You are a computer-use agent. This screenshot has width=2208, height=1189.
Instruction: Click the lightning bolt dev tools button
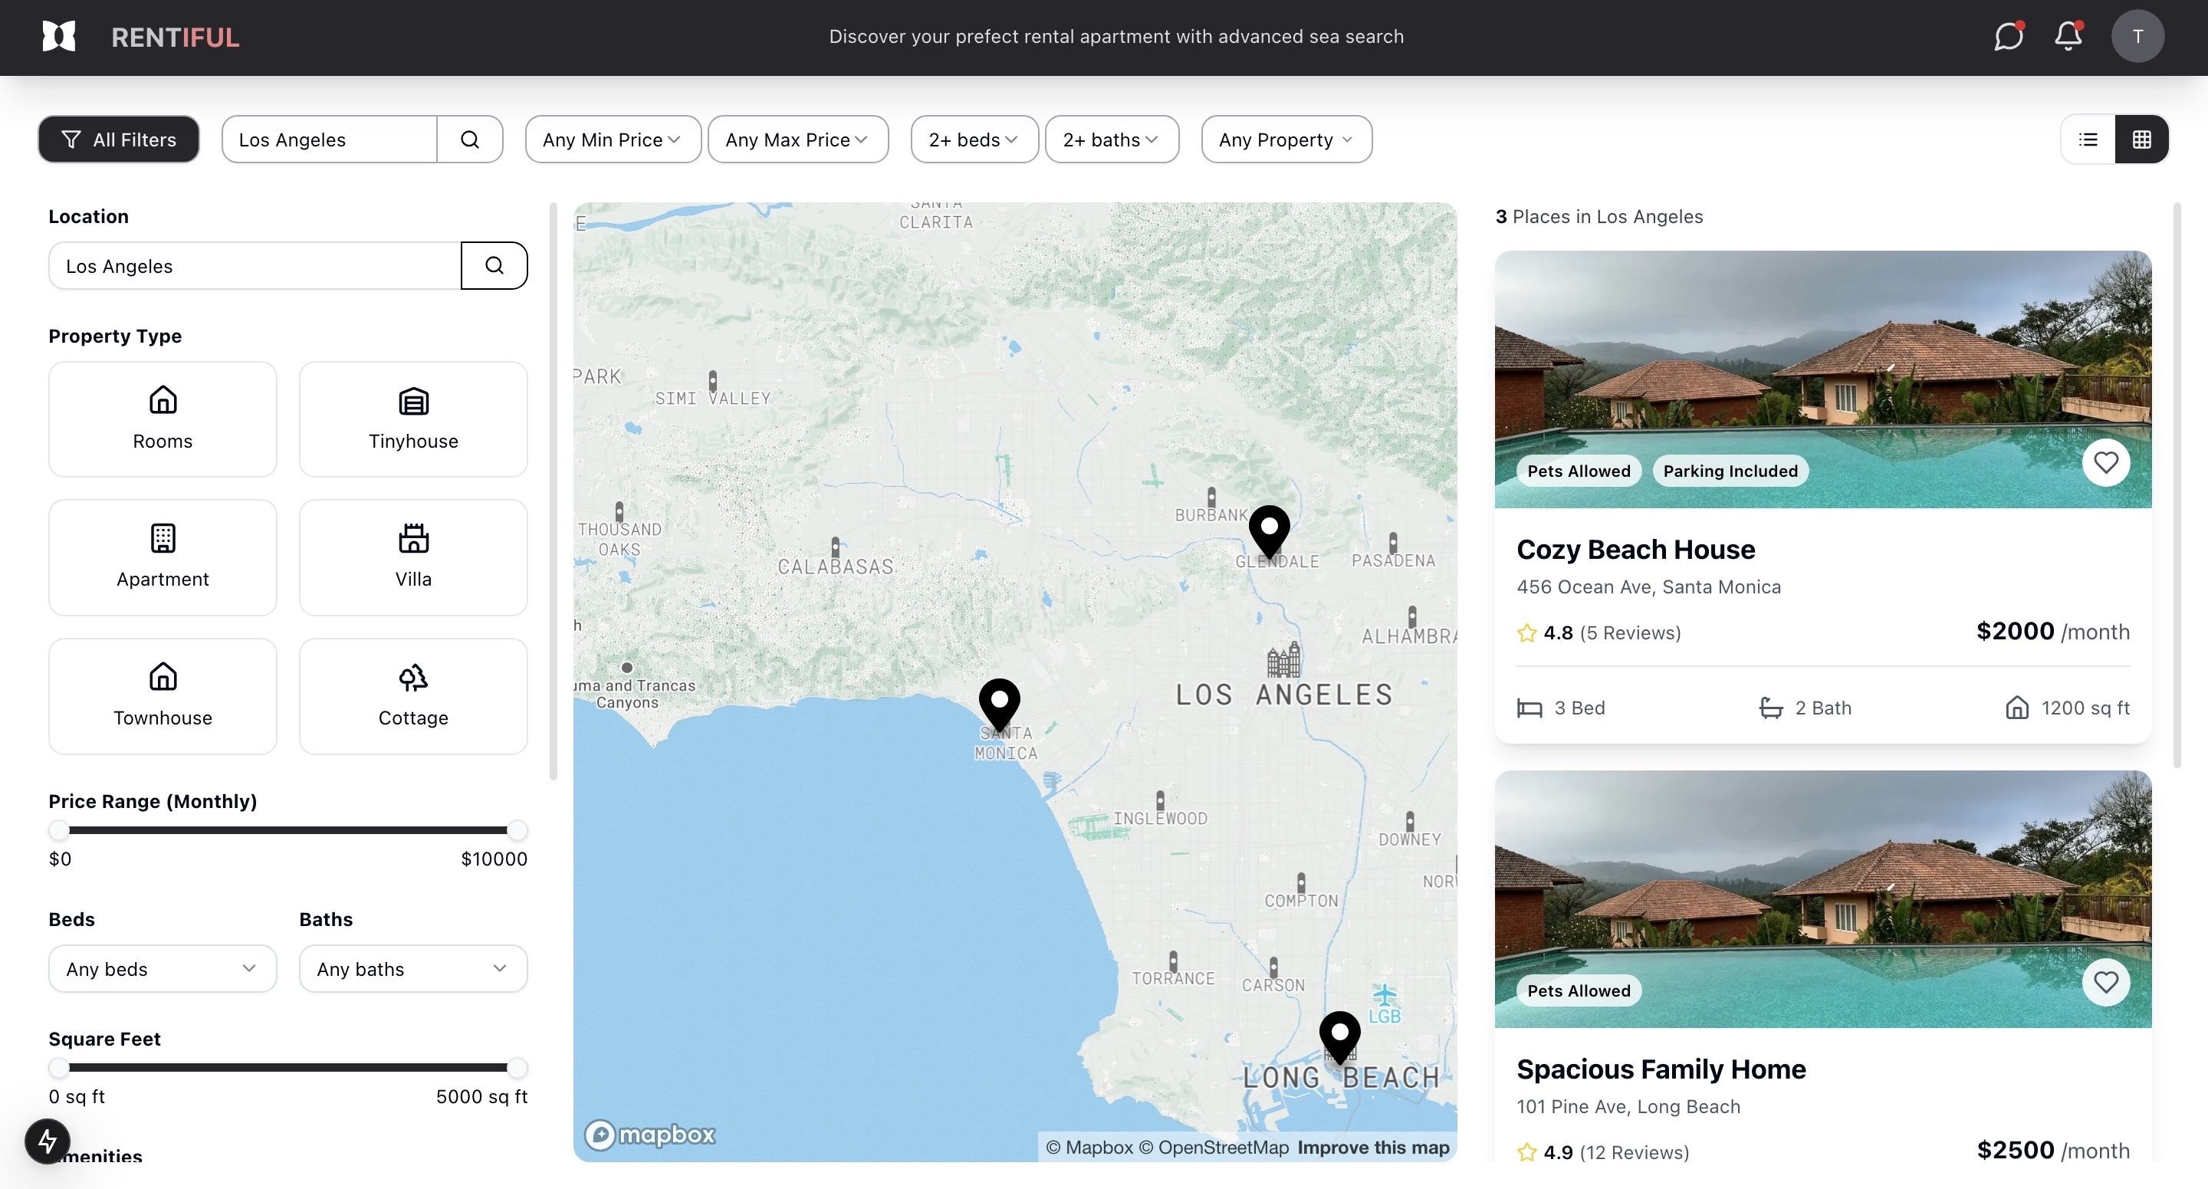[47, 1141]
